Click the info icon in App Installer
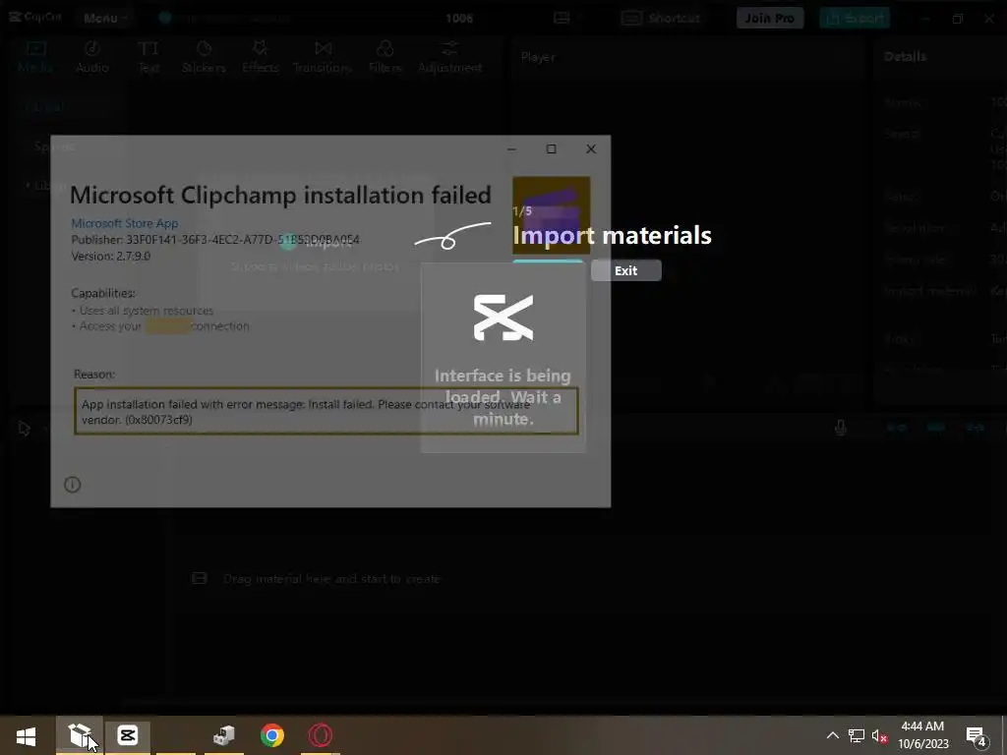The width and height of the screenshot is (1007, 755). (x=73, y=485)
